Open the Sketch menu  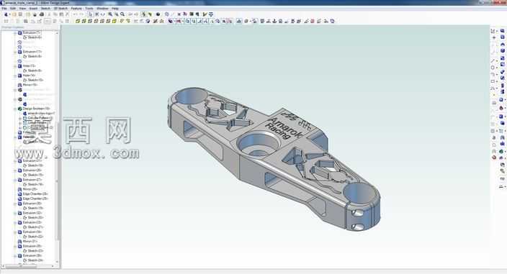point(45,9)
